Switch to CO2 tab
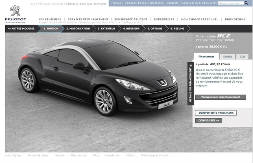 point(242,57)
